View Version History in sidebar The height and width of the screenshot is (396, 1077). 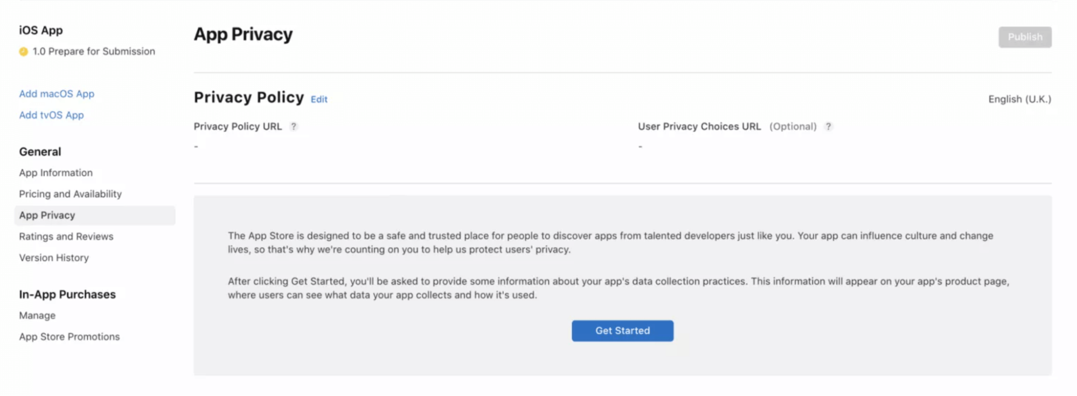click(54, 258)
